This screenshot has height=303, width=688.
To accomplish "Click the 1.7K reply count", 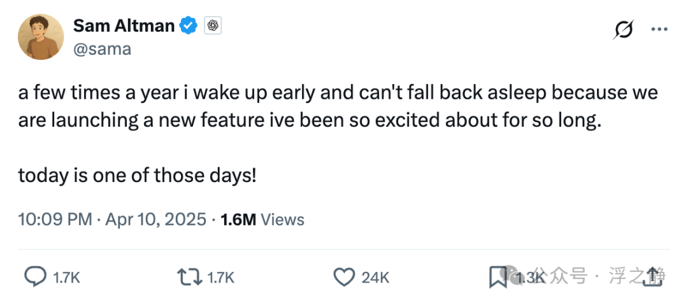I will point(66,277).
